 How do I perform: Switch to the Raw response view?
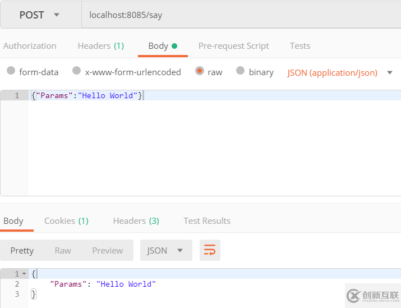click(63, 250)
